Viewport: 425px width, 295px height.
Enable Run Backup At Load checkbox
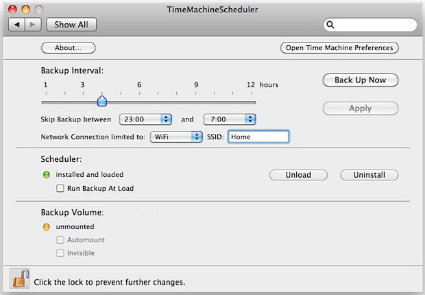pyautogui.click(x=60, y=188)
